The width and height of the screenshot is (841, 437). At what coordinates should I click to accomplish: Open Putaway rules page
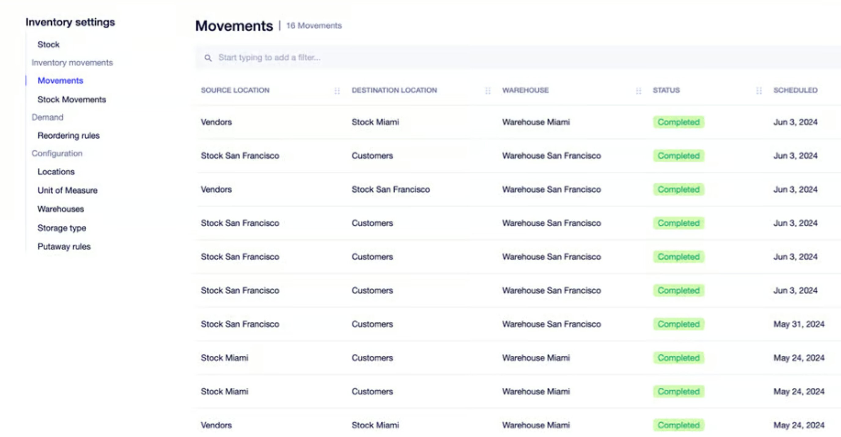(64, 246)
